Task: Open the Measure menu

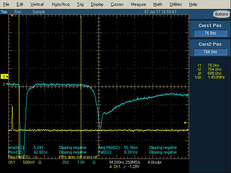Action: [x=139, y=4]
